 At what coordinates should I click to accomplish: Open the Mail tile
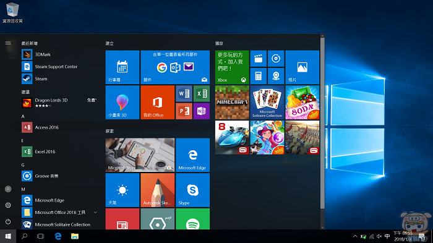(175, 67)
